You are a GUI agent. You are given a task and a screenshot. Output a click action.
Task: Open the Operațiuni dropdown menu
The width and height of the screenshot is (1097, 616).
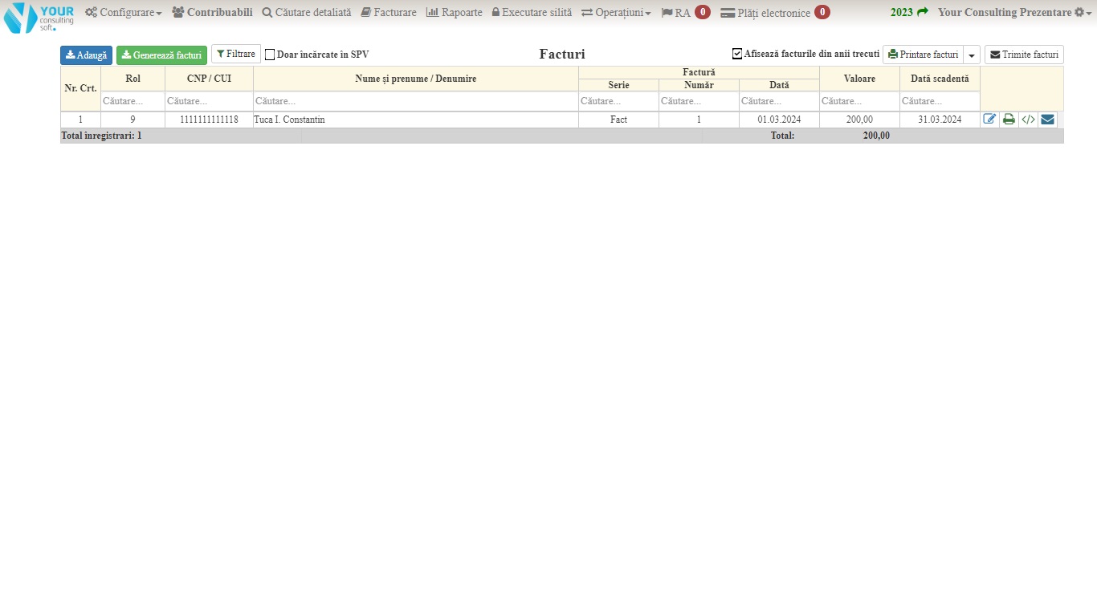[616, 13]
